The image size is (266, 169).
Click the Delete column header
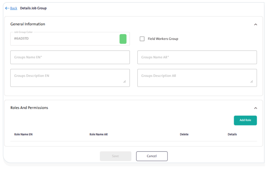tap(184, 134)
